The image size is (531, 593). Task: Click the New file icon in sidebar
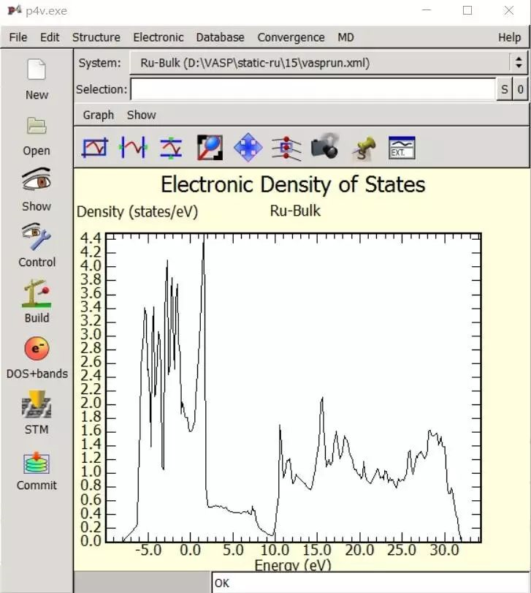tap(37, 71)
